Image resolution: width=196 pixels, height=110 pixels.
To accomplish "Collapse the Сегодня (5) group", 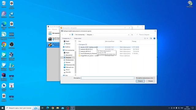I will click(78, 45).
